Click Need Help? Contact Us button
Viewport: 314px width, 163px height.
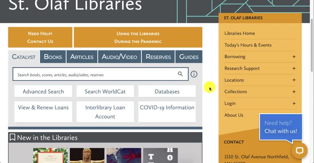point(40,37)
